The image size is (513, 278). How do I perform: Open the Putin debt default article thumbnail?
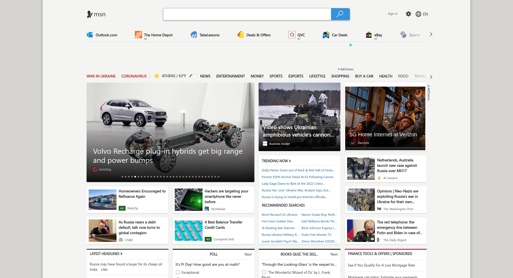[103, 231]
